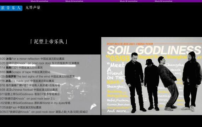Select the 「泥塑上帝乐队」 title
Image resolution: width=202 pixels, height=127 pixels.
point(49,41)
